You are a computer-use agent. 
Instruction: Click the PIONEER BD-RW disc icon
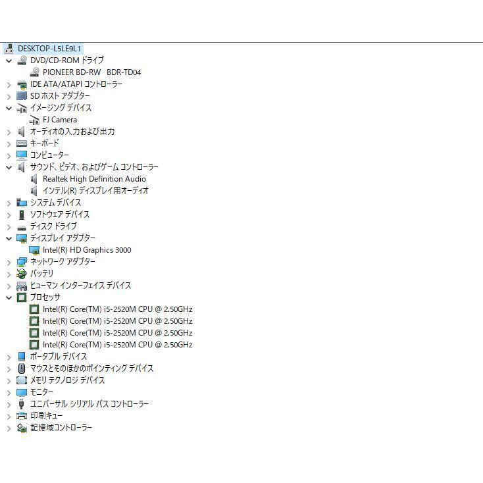coord(34,72)
